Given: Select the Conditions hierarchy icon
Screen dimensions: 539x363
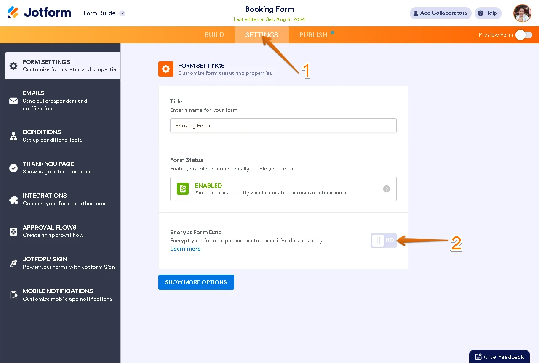Looking at the screenshot, I should (13, 136).
